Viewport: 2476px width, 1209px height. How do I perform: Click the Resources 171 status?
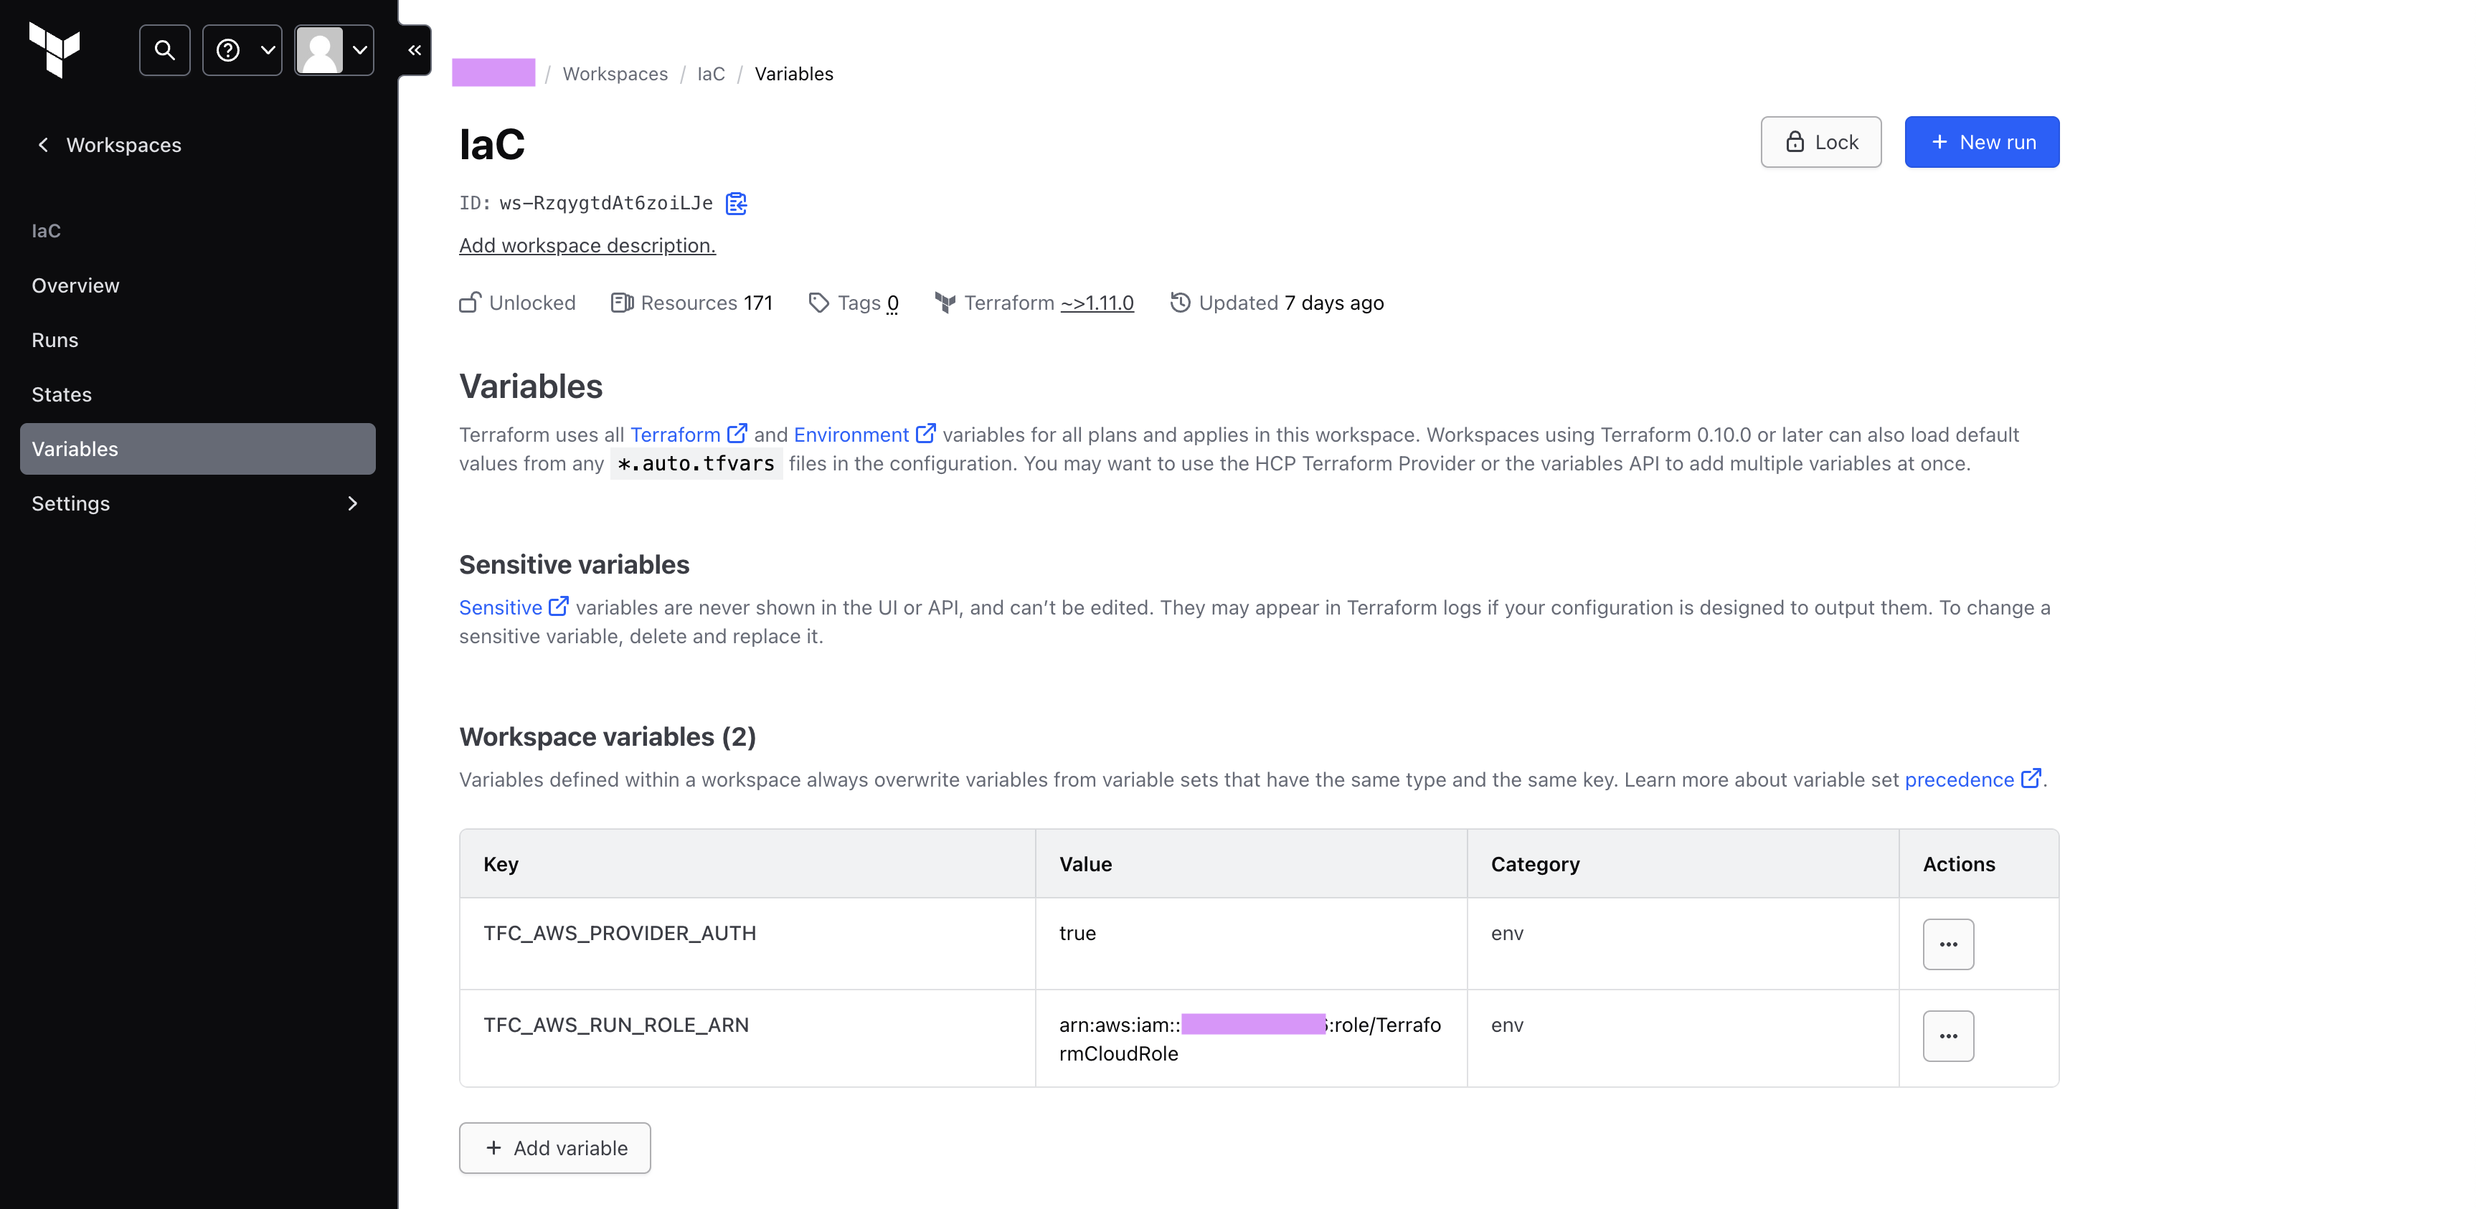coord(692,303)
